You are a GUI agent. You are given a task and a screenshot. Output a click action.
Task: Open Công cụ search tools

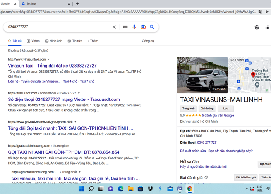coord(148,41)
